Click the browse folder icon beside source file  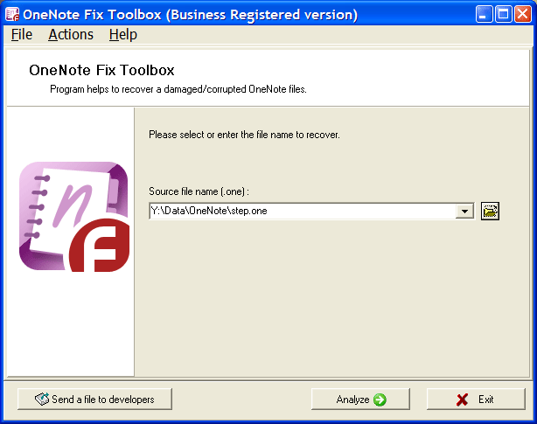click(x=490, y=212)
